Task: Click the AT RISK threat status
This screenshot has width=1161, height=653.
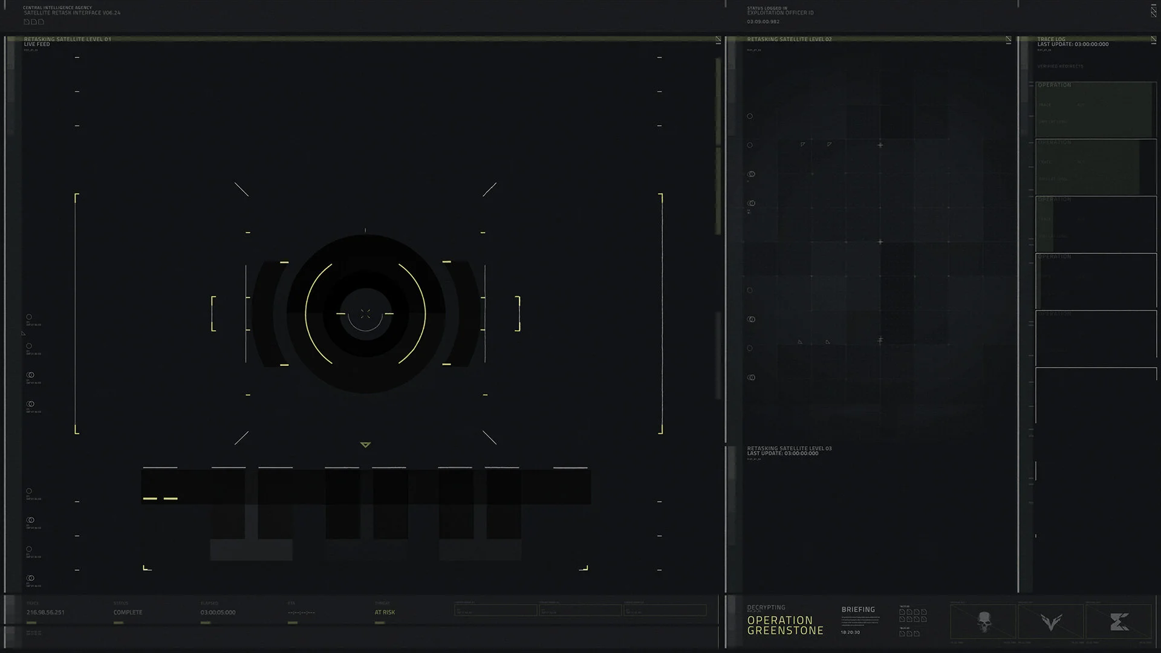Action: [385, 612]
